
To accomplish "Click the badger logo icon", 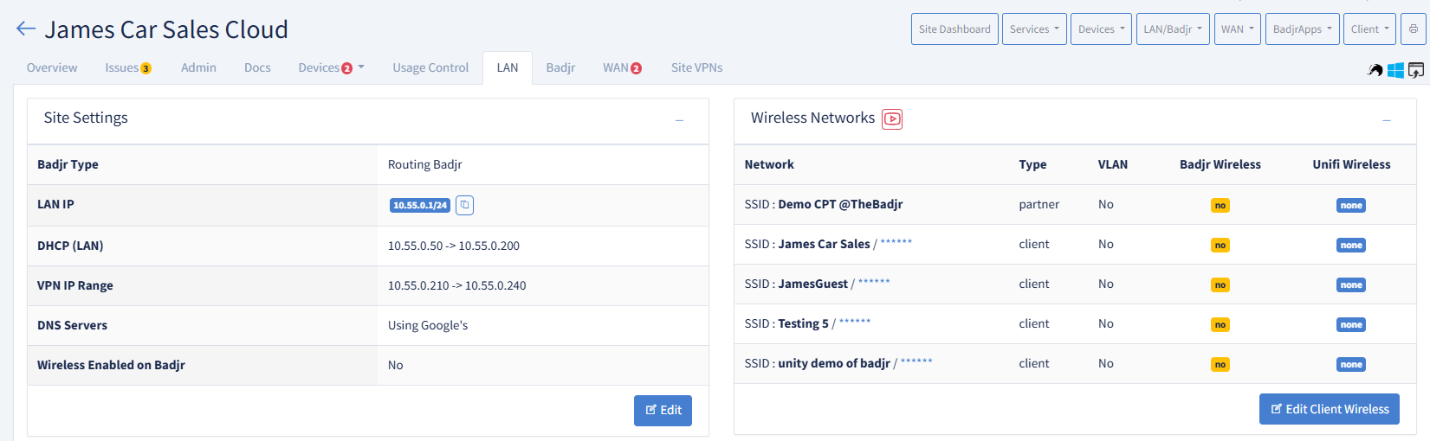I will tap(1375, 70).
